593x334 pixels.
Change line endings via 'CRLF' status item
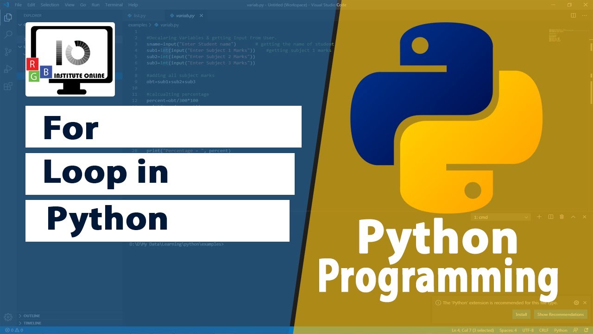543,330
